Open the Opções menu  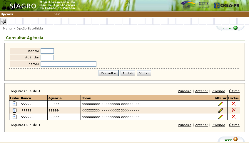pyautogui.click(x=7, y=14)
